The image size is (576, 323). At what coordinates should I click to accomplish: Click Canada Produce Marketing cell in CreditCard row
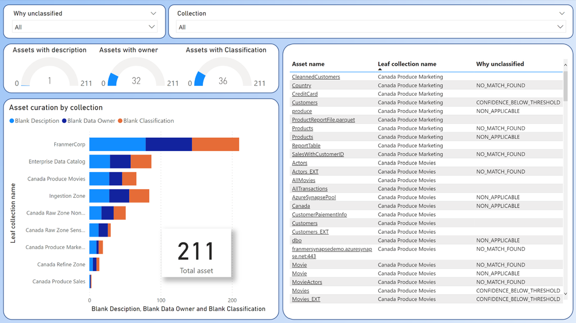411,94
